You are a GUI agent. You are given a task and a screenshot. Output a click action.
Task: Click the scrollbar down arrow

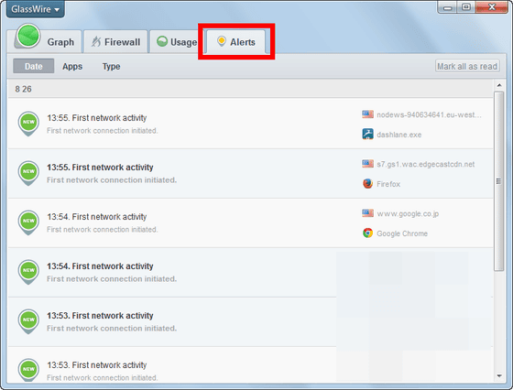(499, 376)
